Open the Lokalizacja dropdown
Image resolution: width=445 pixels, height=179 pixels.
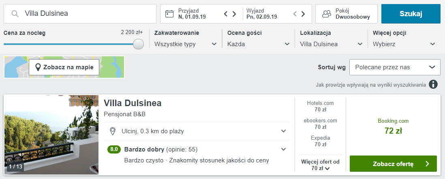(332, 44)
